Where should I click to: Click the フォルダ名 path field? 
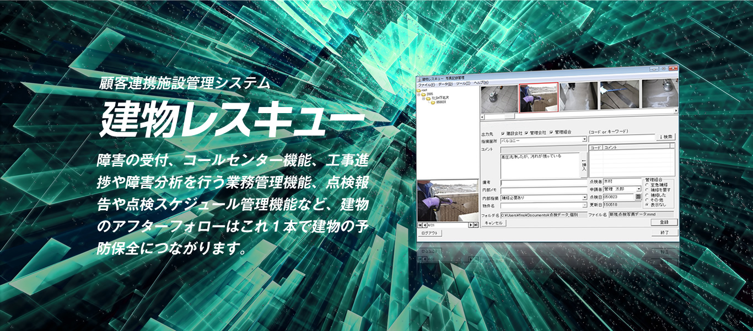[x=544, y=215]
